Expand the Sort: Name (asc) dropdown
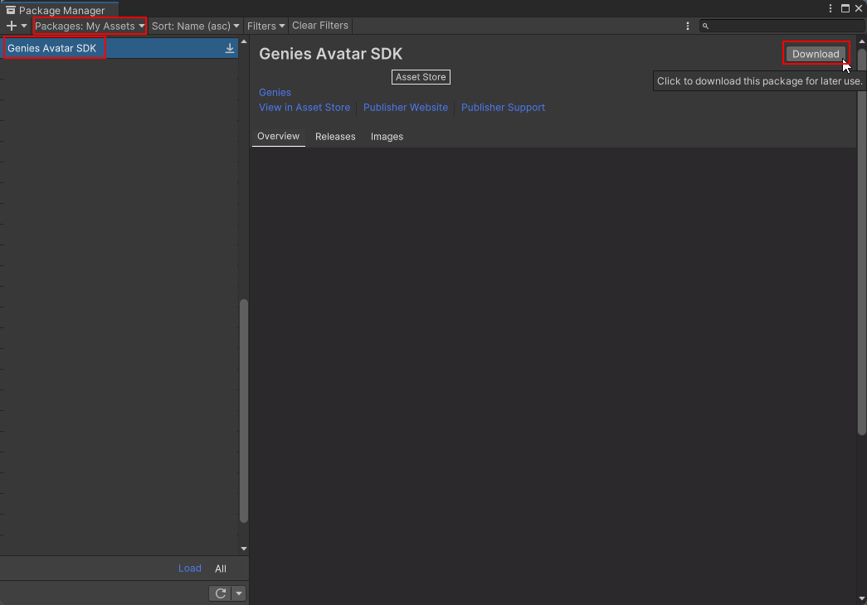This screenshot has width=867, height=605. click(196, 26)
